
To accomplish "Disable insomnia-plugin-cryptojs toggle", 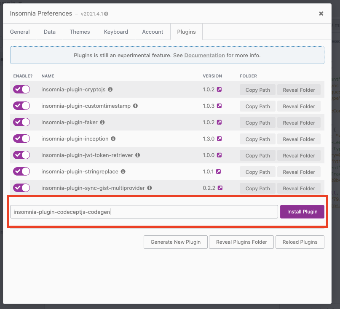I will point(21,89).
